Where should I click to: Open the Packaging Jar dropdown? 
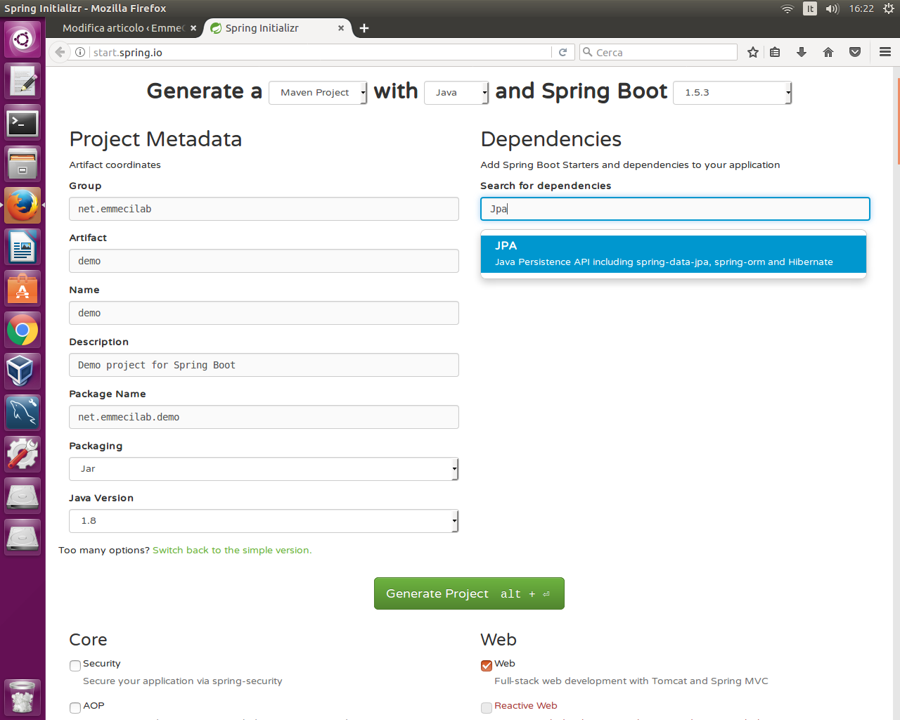click(264, 469)
